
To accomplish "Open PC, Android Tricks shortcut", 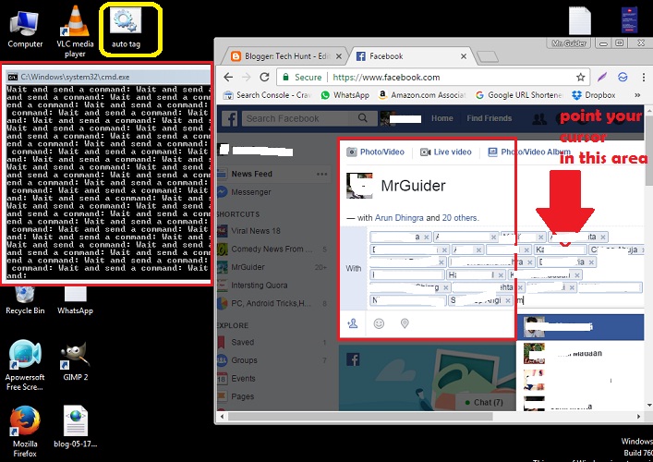I will tap(271, 303).
